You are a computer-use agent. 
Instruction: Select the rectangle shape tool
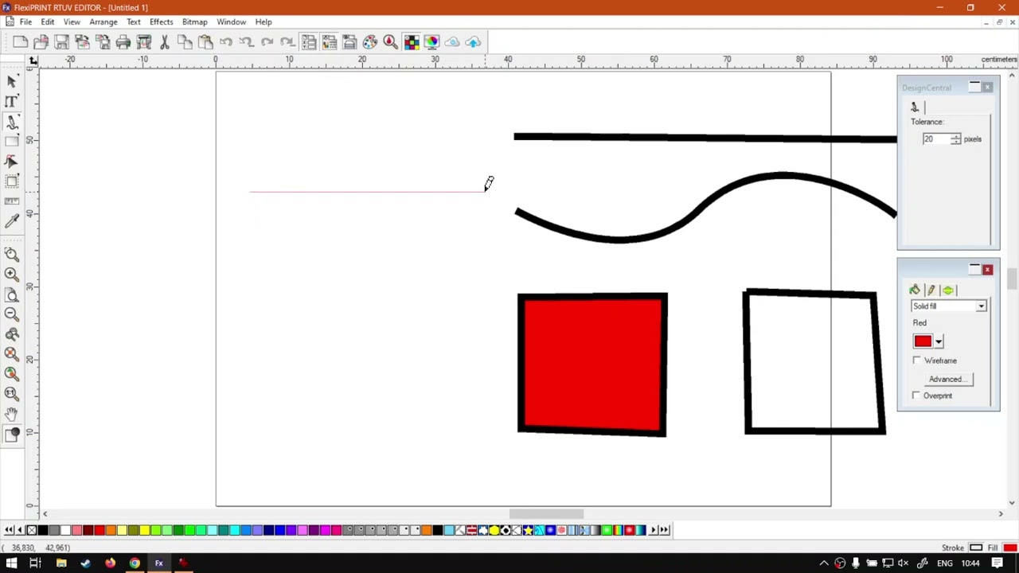click(12, 142)
